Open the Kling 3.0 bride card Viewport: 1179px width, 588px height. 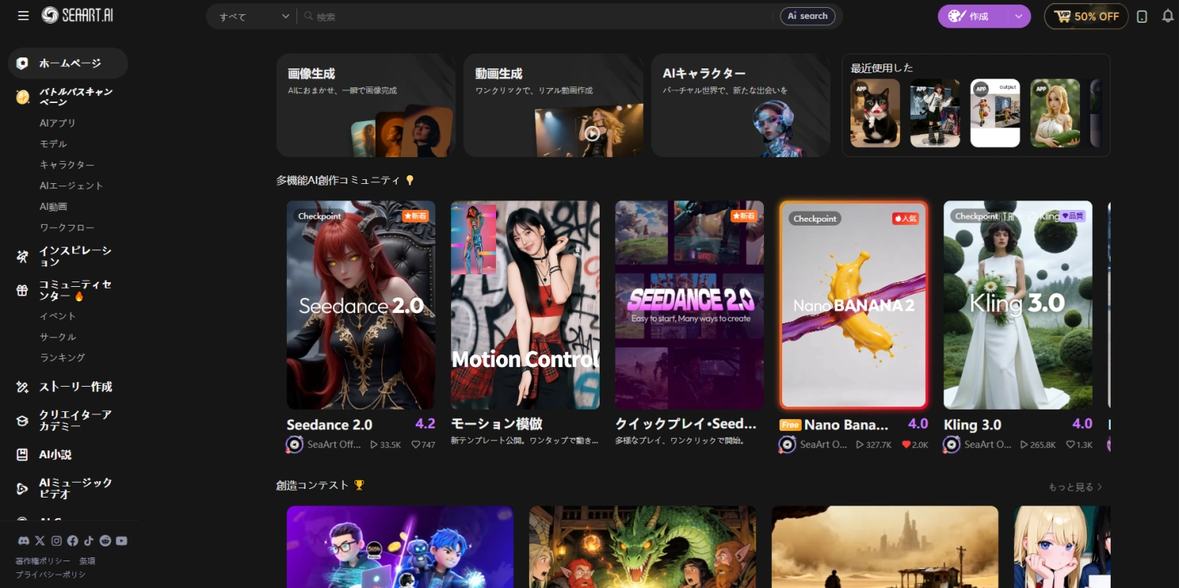coord(1018,305)
